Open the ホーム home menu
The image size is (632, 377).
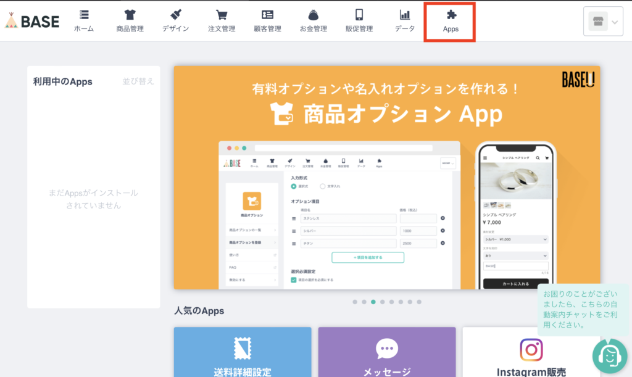tap(84, 21)
